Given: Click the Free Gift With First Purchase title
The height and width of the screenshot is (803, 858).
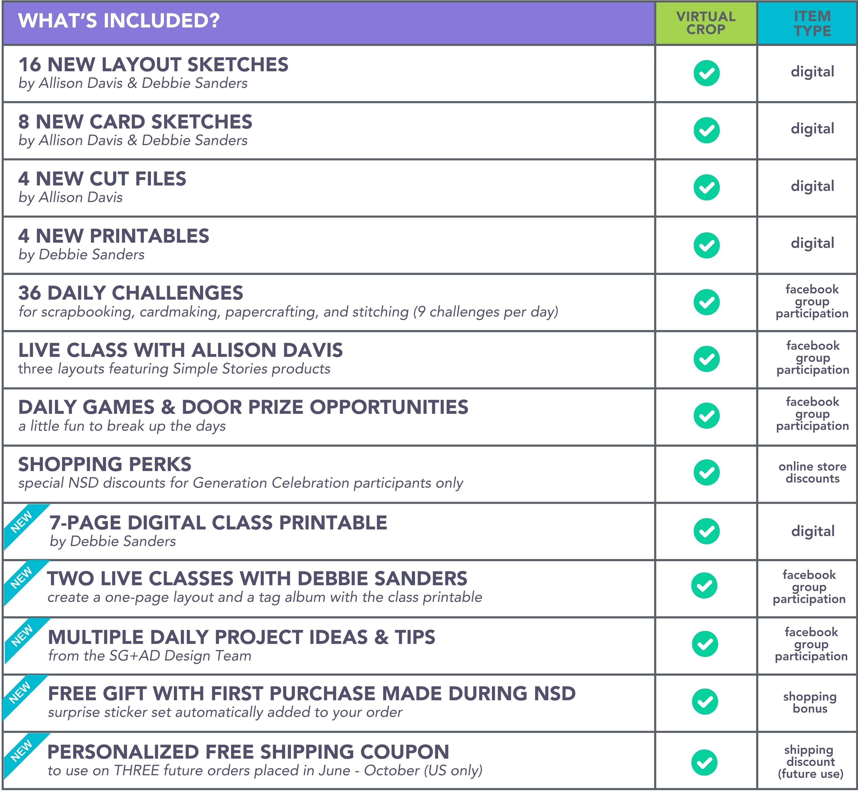Looking at the screenshot, I should pyautogui.click(x=312, y=693).
